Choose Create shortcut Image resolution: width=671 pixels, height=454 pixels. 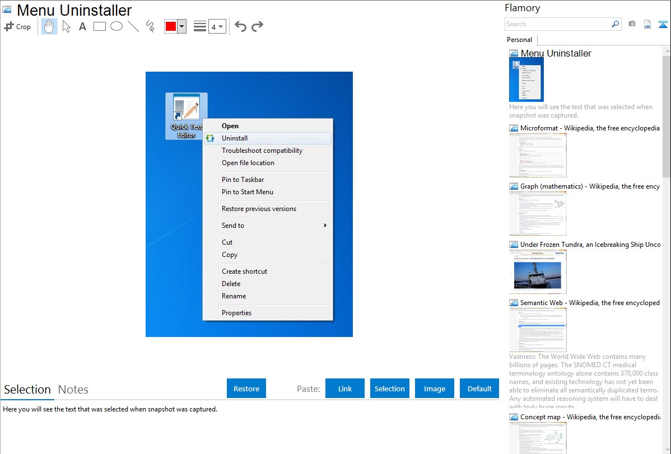click(268, 272)
